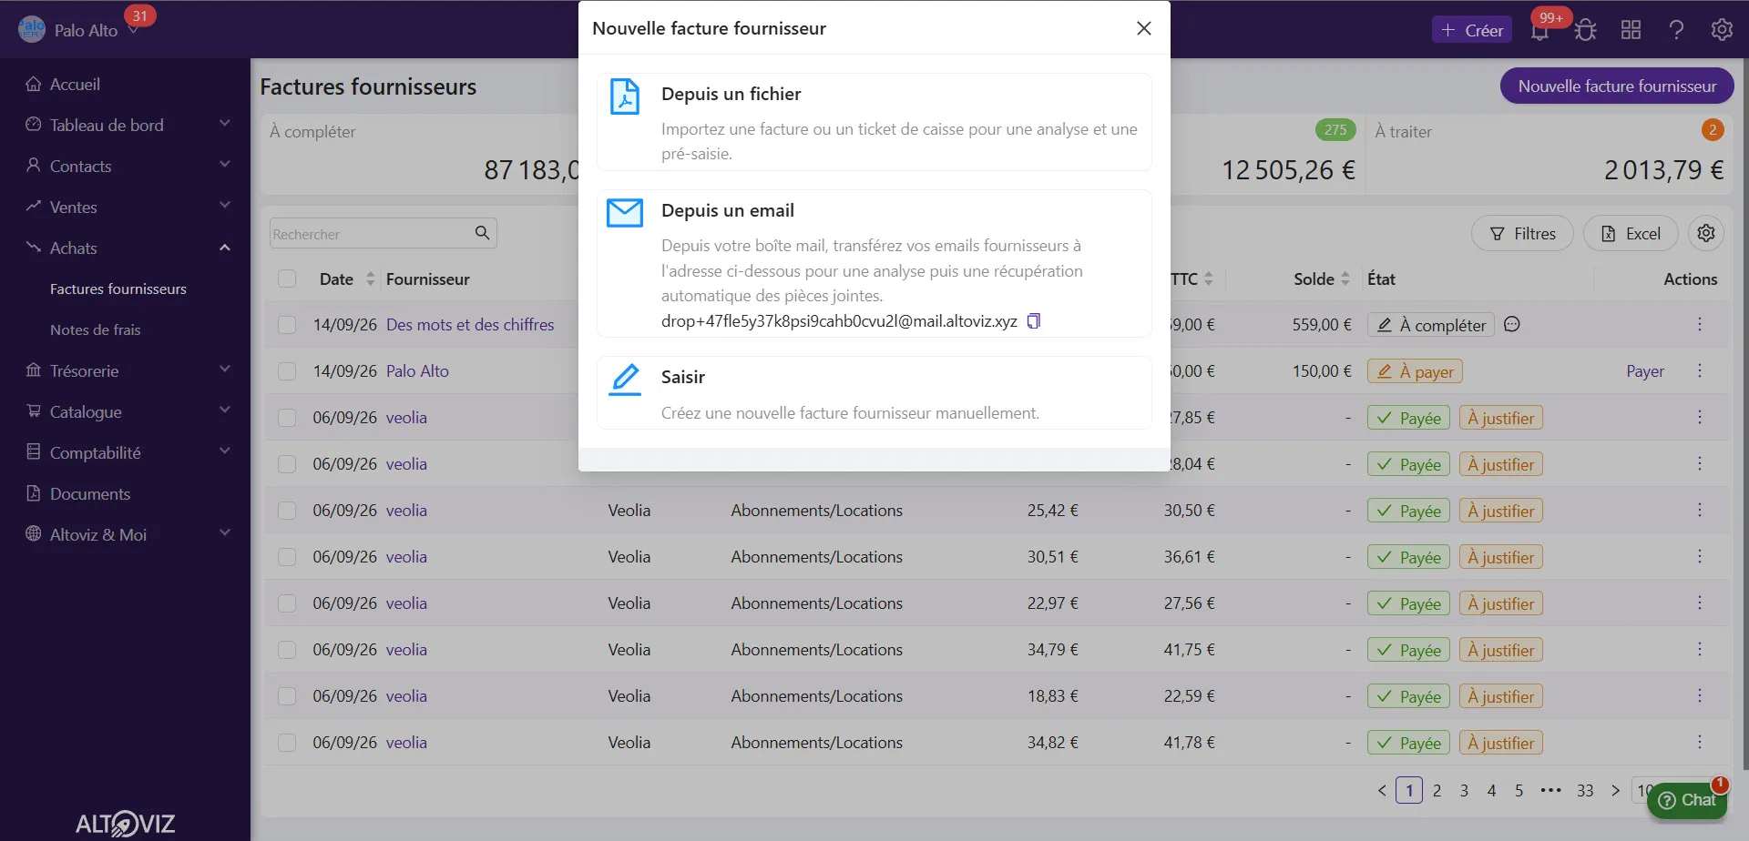This screenshot has width=1749, height=841.
Task: Select the veolia row with 27,56 € TTC
Action: (x=287, y=603)
